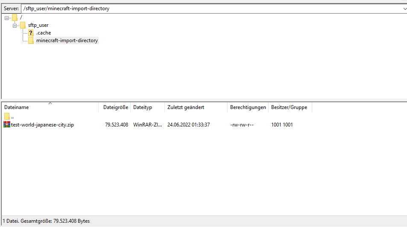Sort by Zuletzt geändert column
Viewport: 407px width, 227px height.
(x=185, y=107)
